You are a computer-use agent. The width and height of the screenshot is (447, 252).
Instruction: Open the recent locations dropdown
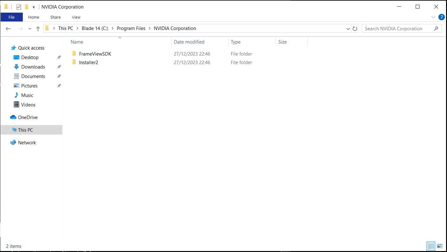(x=30, y=28)
